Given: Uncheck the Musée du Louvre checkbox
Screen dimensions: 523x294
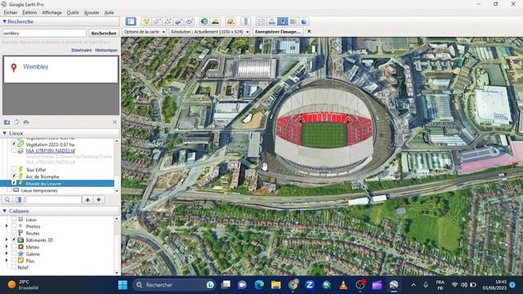Looking at the screenshot, I should pos(14,183).
